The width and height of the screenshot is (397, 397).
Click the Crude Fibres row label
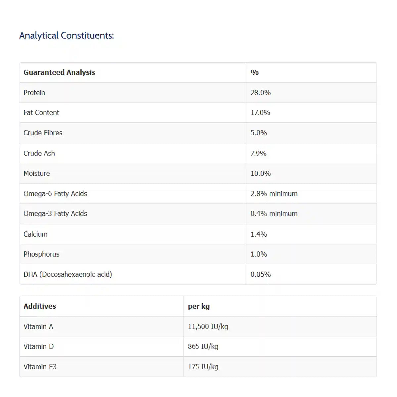coord(43,133)
